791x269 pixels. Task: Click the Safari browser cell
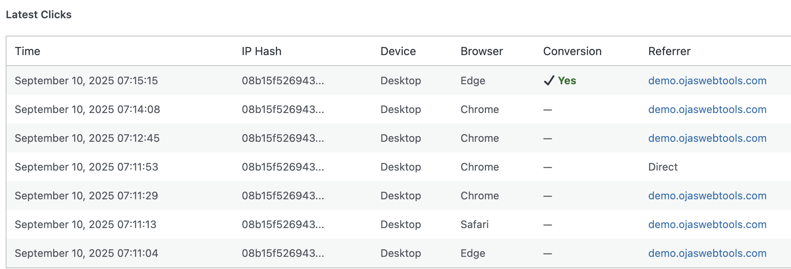pos(474,224)
